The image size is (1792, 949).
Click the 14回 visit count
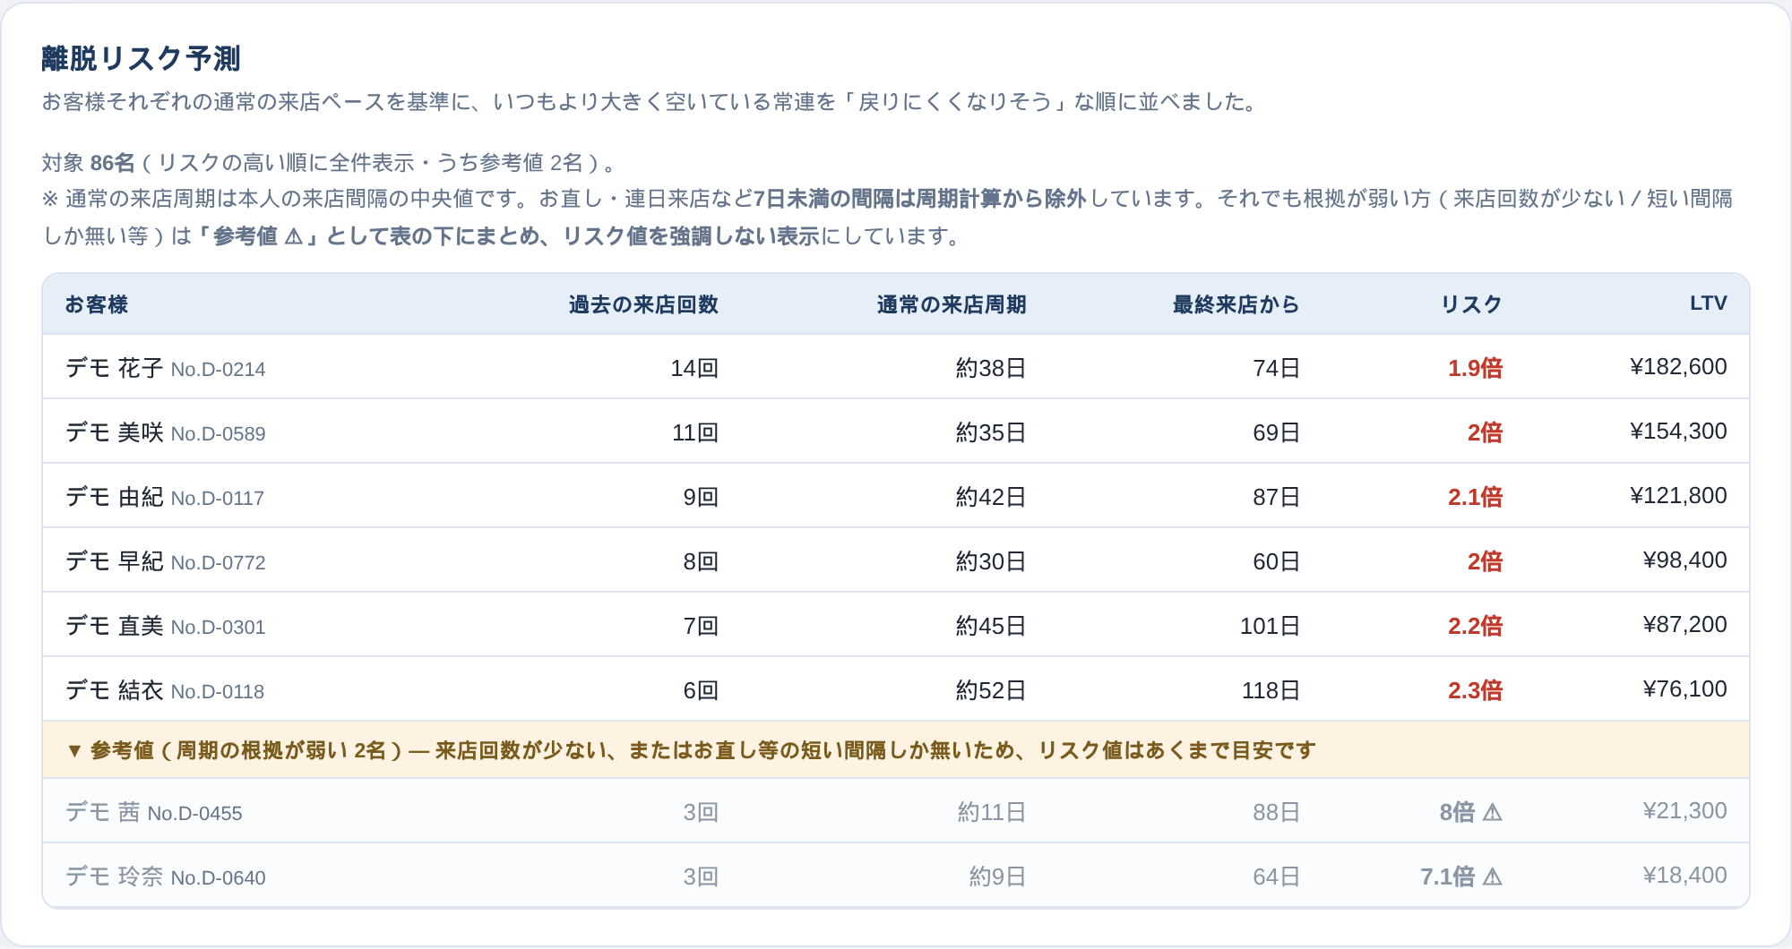click(694, 368)
